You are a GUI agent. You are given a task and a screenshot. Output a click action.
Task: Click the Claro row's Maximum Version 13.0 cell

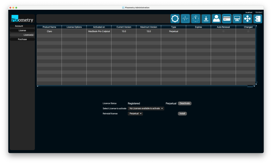click(x=149, y=31)
